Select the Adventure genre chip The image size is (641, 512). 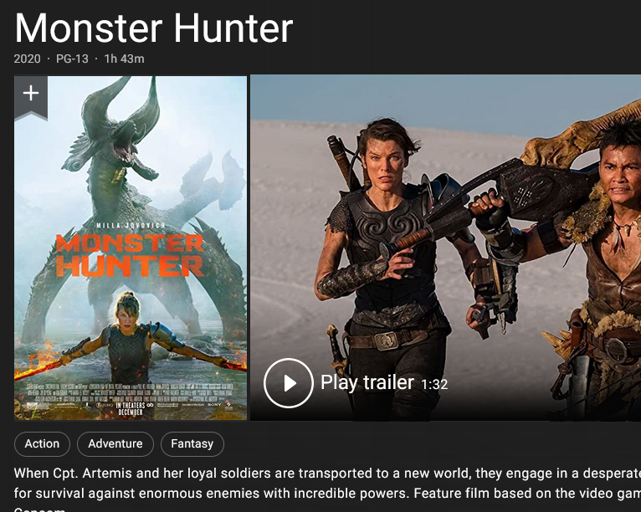click(x=115, y=443)
